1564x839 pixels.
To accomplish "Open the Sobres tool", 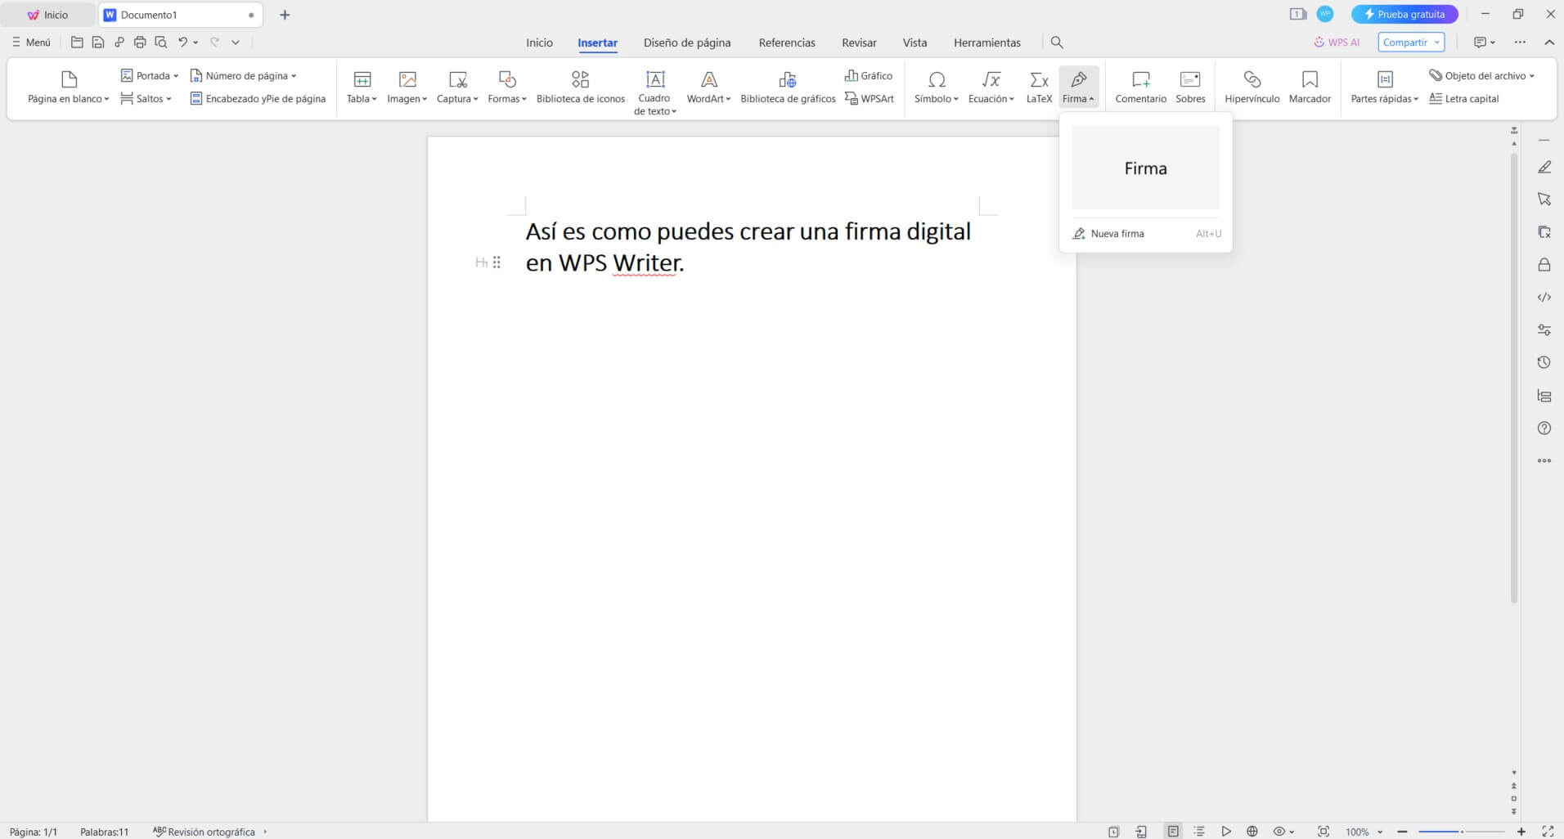I will (1191, 87).
